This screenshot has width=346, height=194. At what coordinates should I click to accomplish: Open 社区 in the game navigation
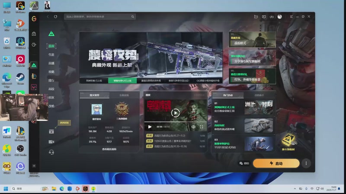[x=51, y=98]
